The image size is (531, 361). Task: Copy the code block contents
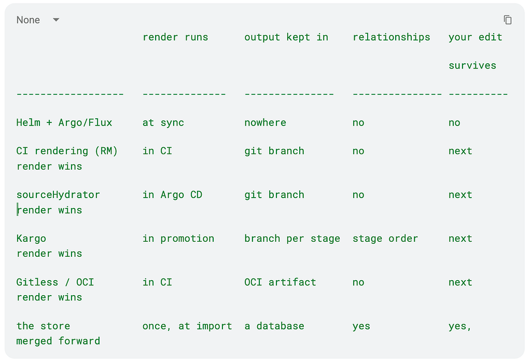tap(507, 20)
